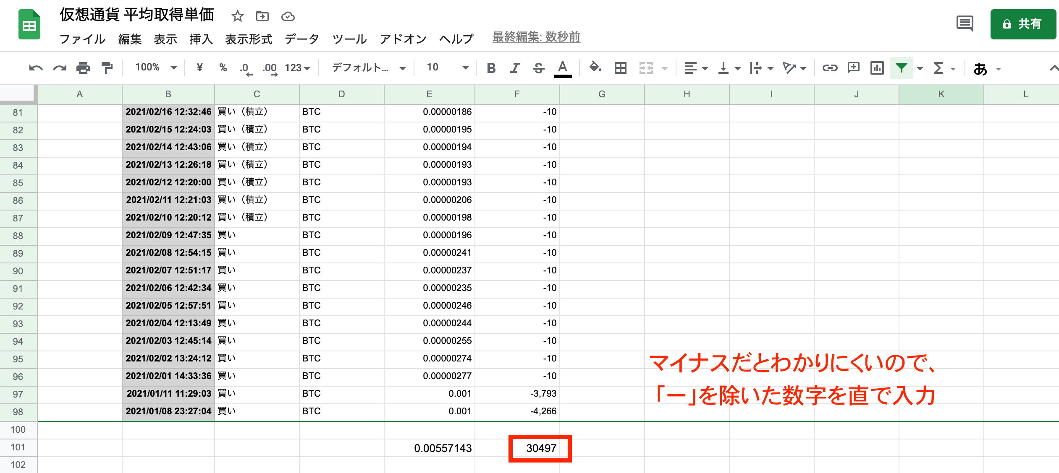Apply currency format with the ¥ icon
The width and height of the screenshot is (1059, 473).
click(200, 68)
